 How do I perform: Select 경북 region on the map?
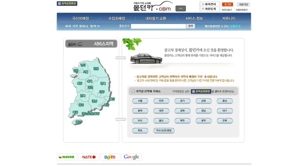point(103,83)
